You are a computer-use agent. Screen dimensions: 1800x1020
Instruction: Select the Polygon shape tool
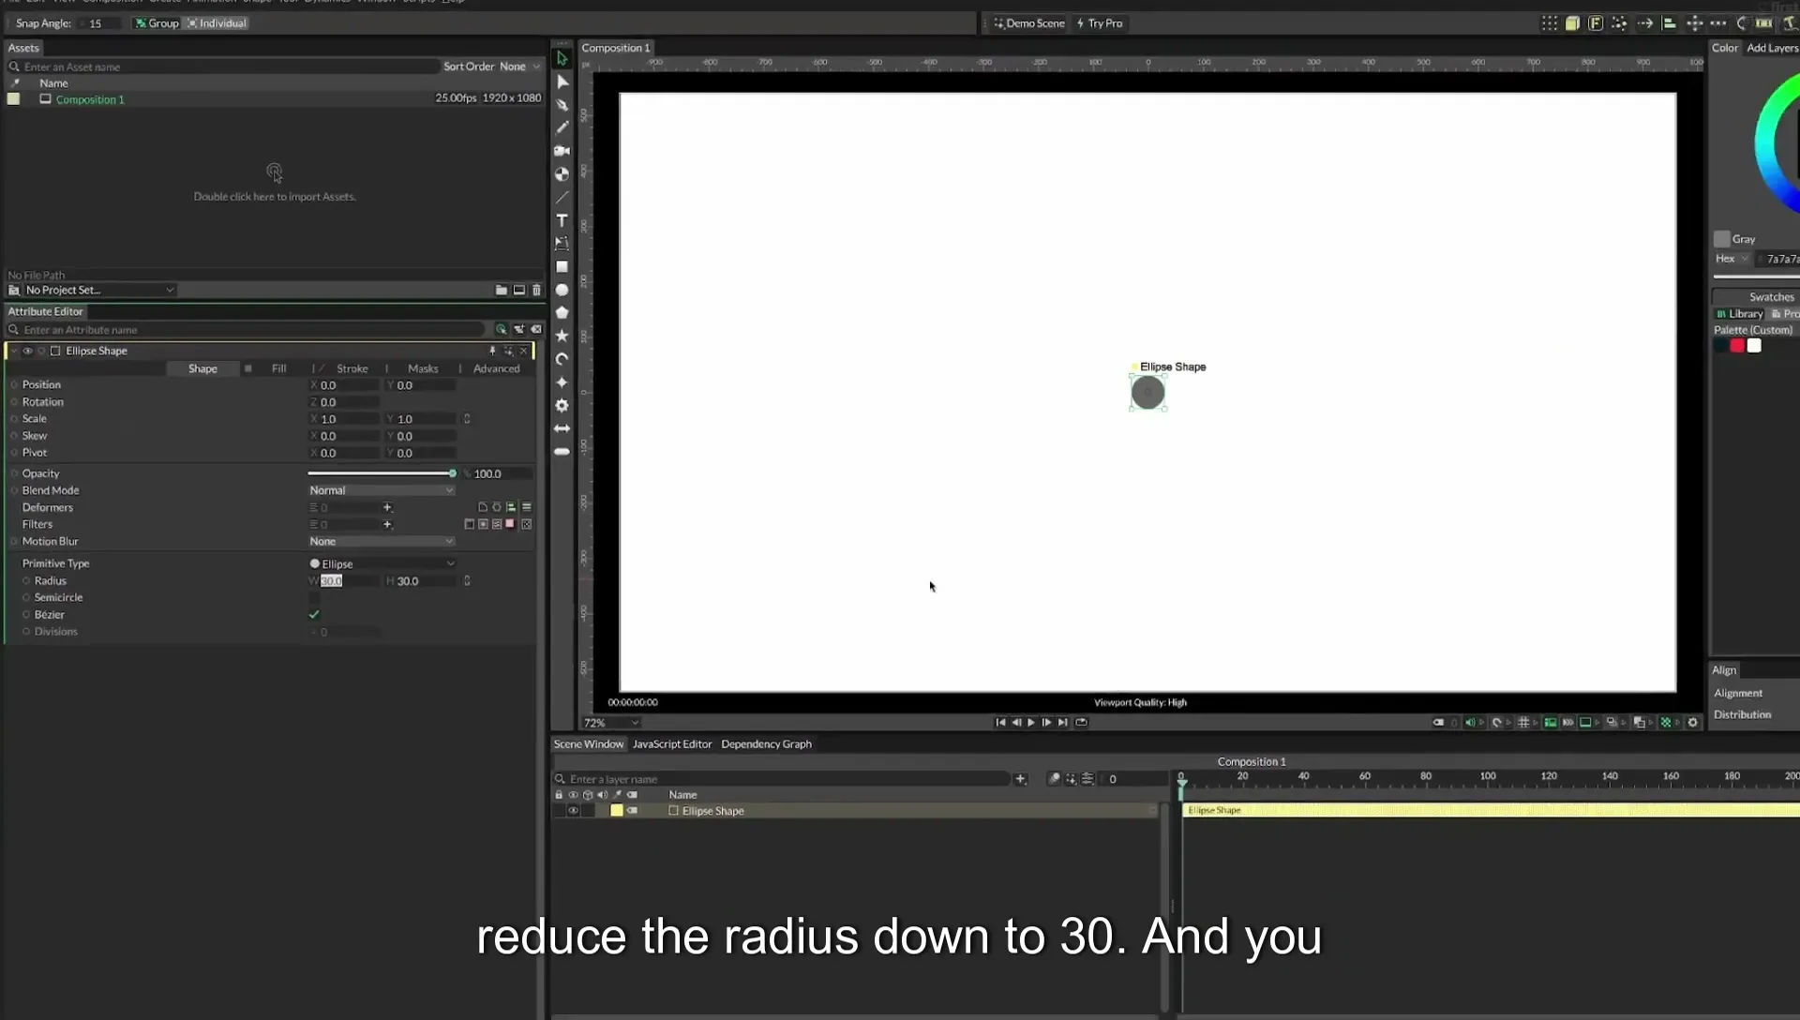[562, 313]
